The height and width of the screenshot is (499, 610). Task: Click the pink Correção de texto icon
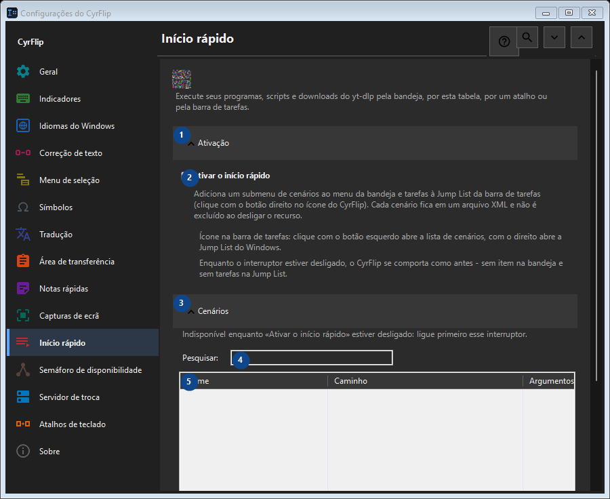(23, 153)
